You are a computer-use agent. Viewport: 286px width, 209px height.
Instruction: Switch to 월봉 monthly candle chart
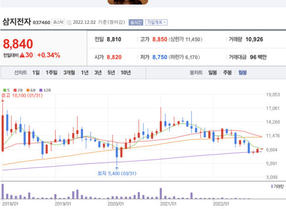(243, 73)
